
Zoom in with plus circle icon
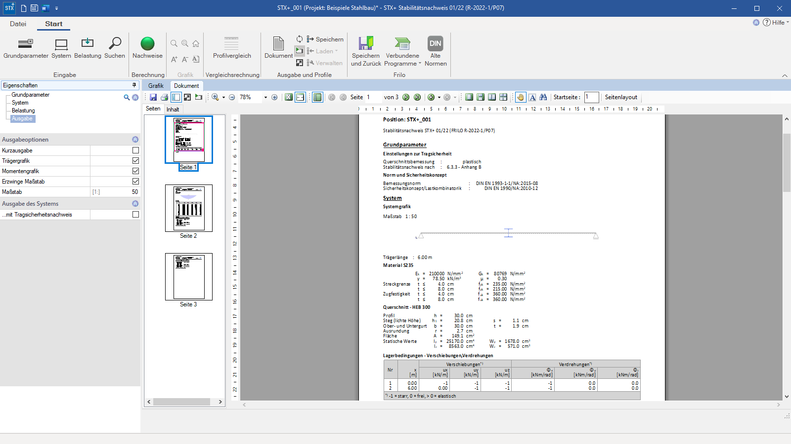coord(274,97)
